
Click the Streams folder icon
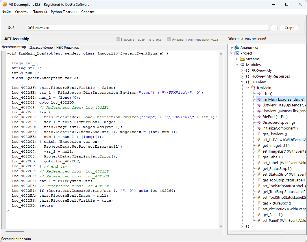tap(242, 59)
